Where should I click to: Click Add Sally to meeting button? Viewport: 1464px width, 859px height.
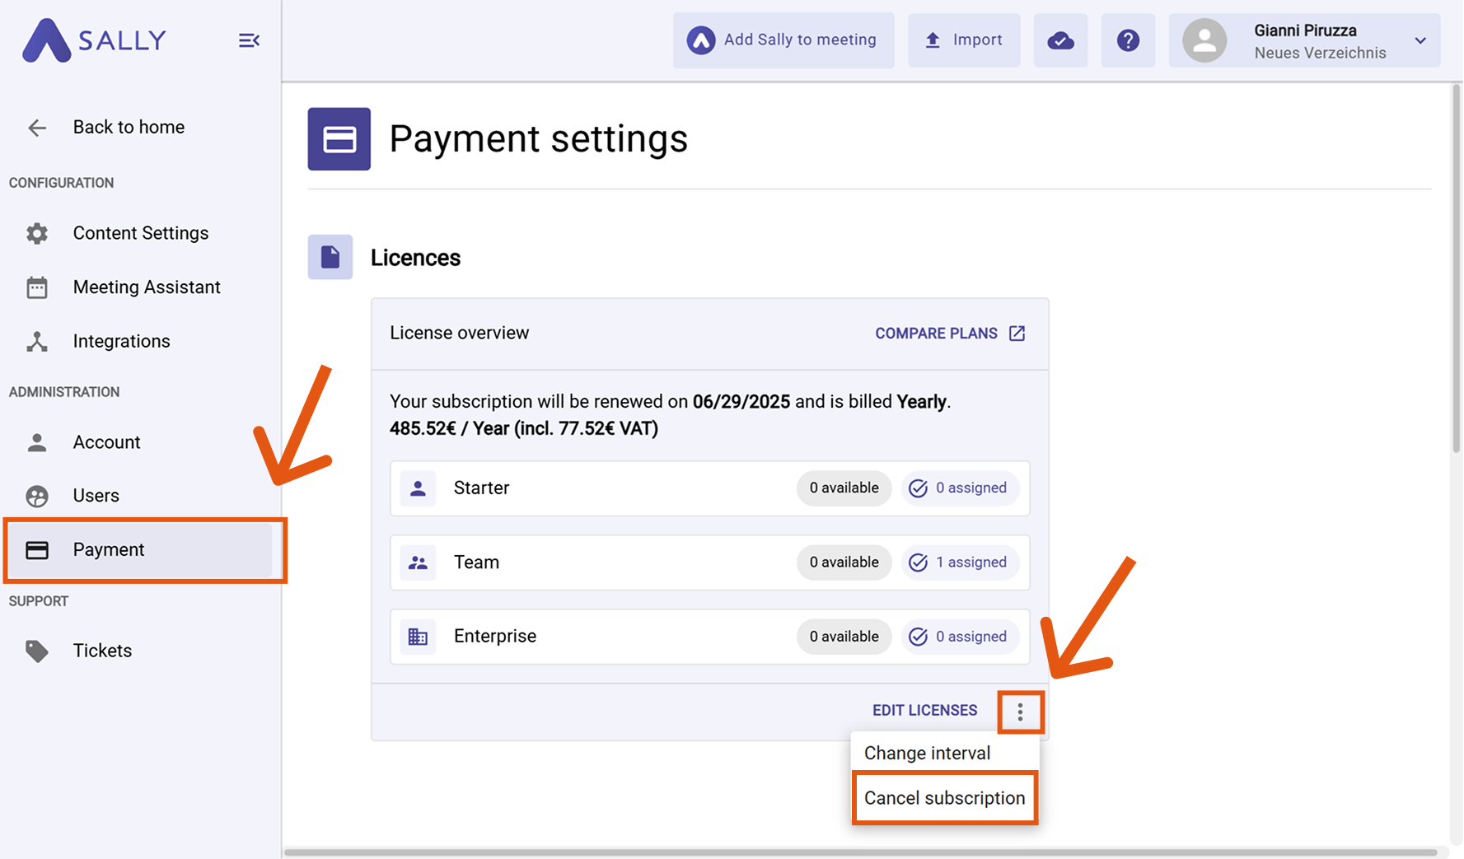(783, 40)
